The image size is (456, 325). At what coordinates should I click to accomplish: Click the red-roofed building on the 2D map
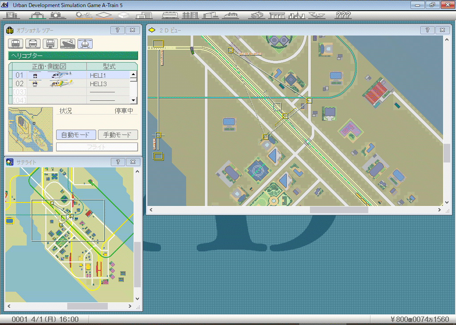click(377, 93)
